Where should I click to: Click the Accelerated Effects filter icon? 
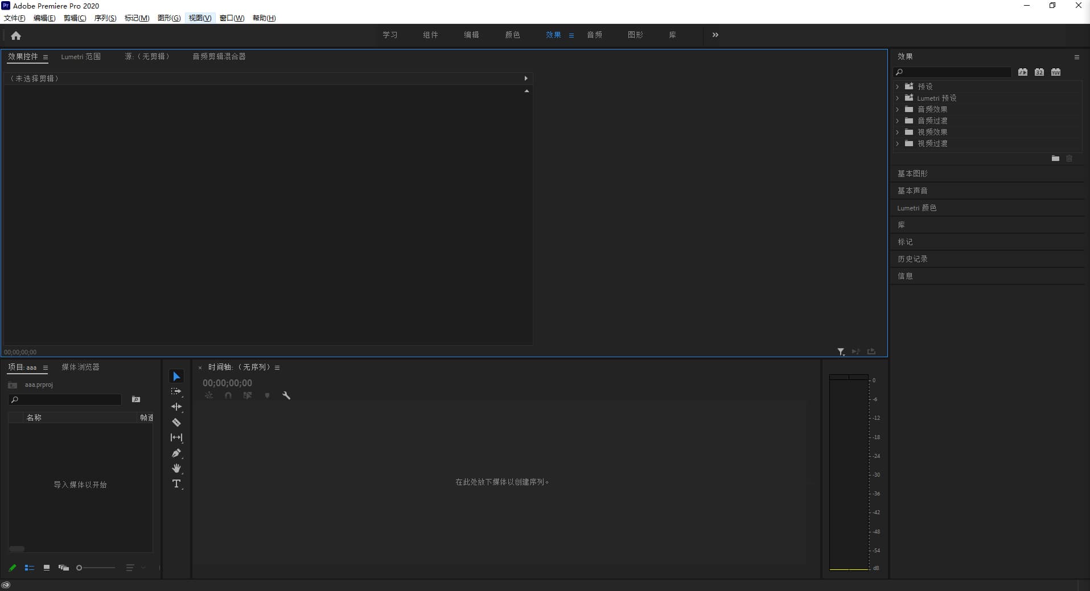(1023, 72)
